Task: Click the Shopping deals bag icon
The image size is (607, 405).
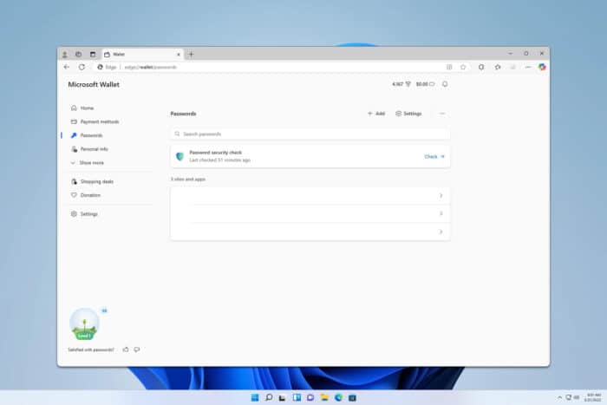Action: tap(74, 181)
